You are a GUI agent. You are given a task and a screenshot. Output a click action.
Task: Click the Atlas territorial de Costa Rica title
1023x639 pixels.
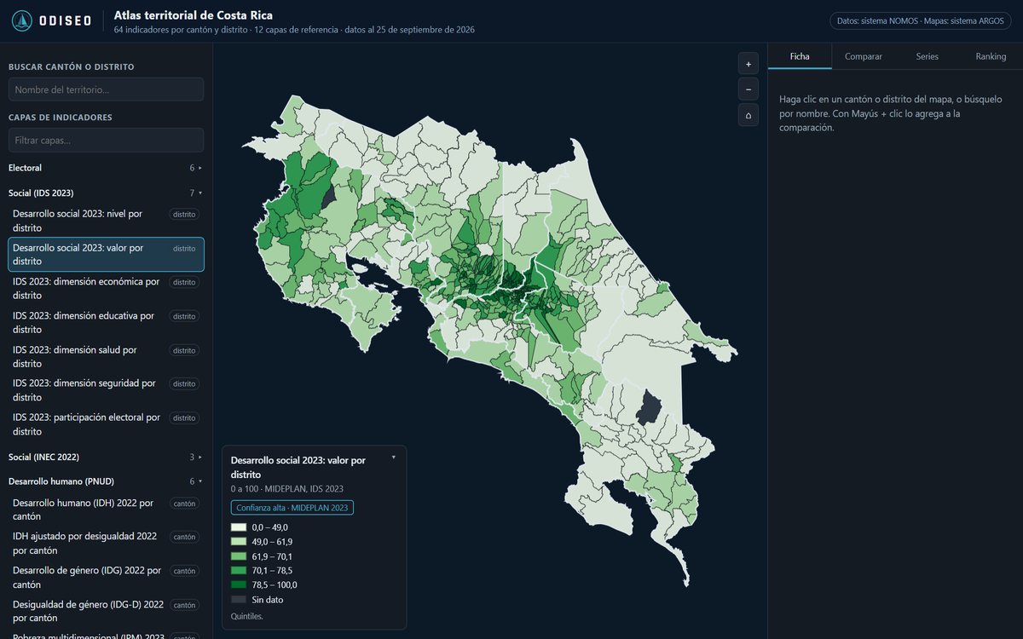pyautogui.click(x=194, y=14)
